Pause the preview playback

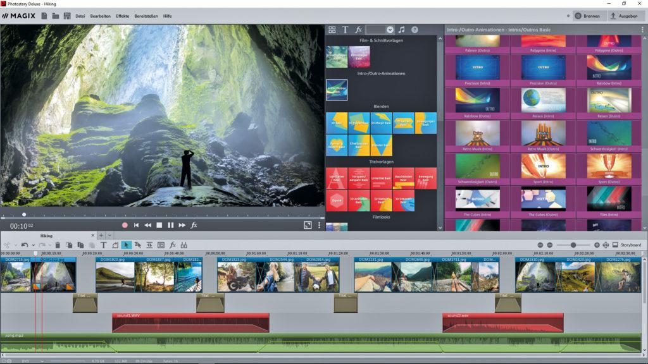[170, 225]
